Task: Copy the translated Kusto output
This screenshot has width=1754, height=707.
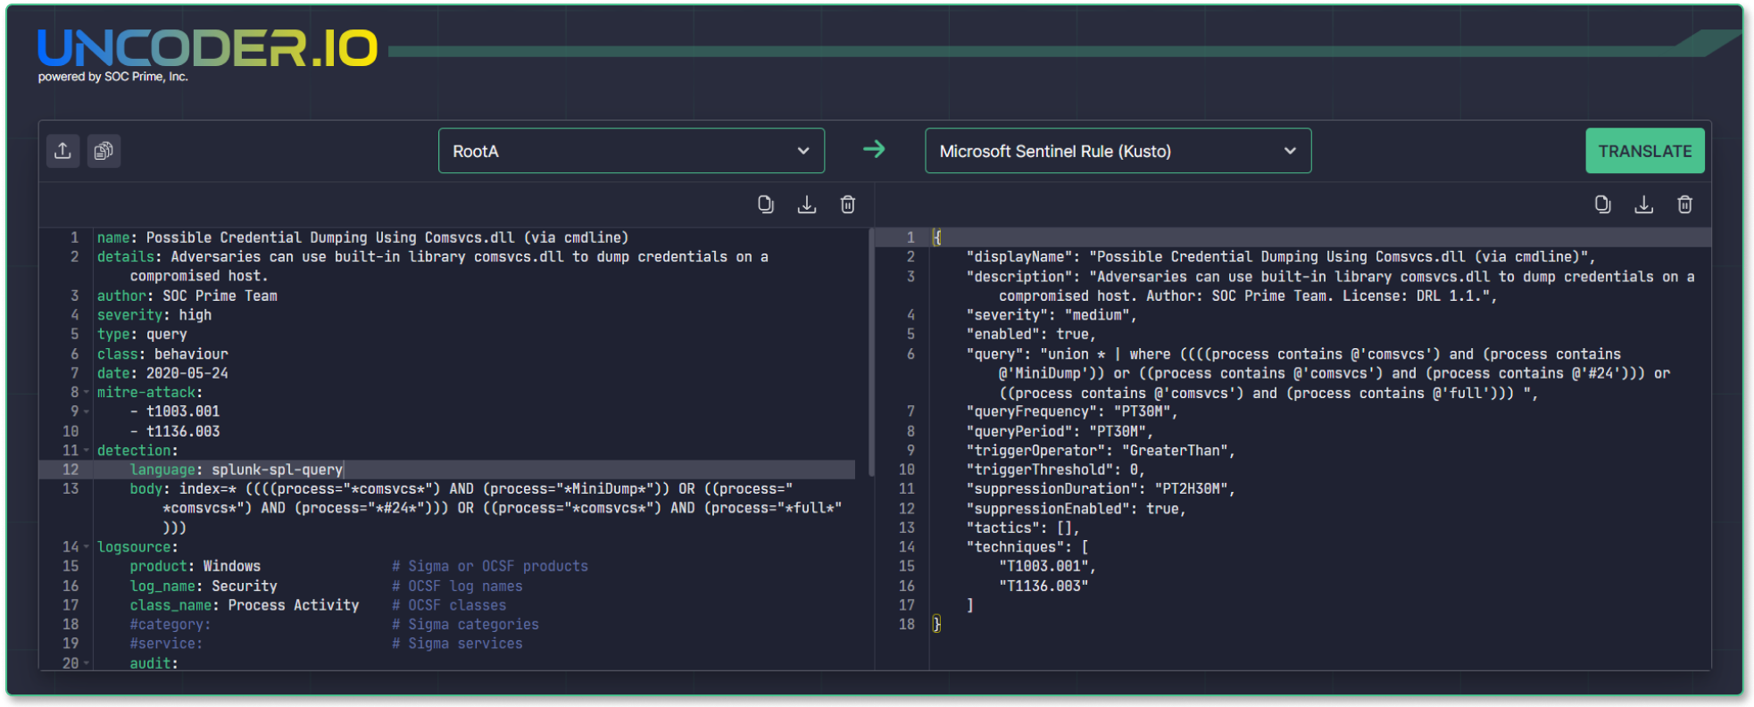Action: (1603, 204)
